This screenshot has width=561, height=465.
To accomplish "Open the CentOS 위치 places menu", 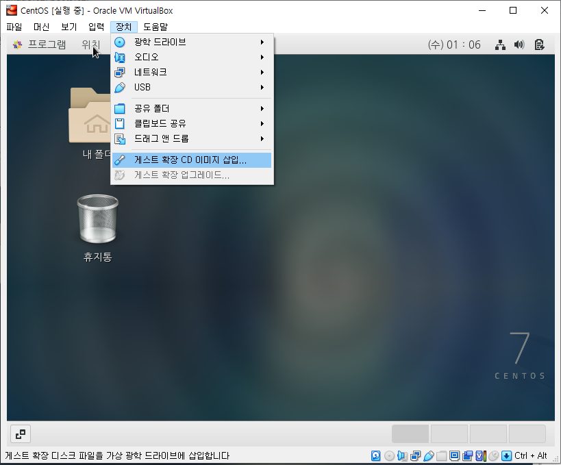I will 91,45.
